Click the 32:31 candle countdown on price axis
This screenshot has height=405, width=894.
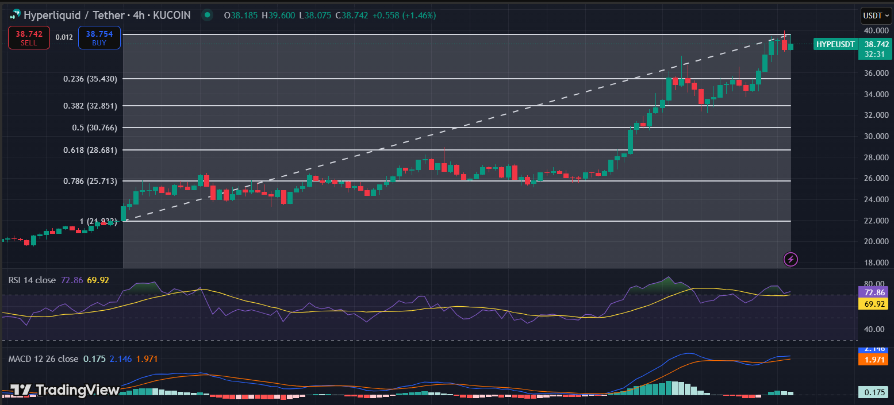click(874, 53)
